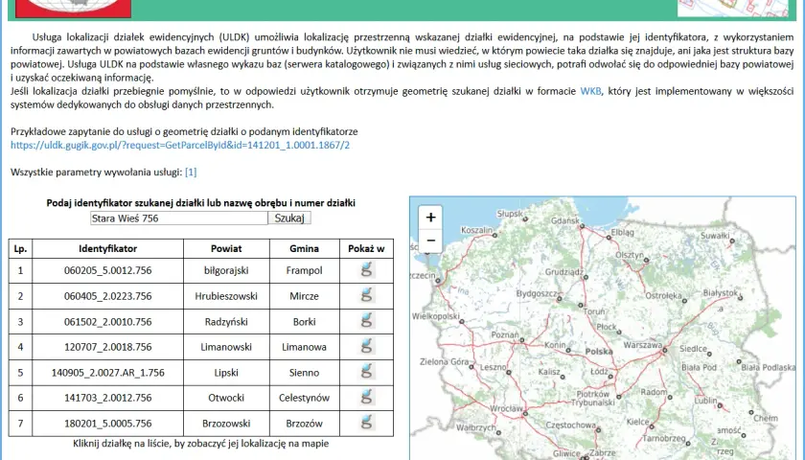Click the map preview image in header
805x460 pixels.
click(732, 9)
